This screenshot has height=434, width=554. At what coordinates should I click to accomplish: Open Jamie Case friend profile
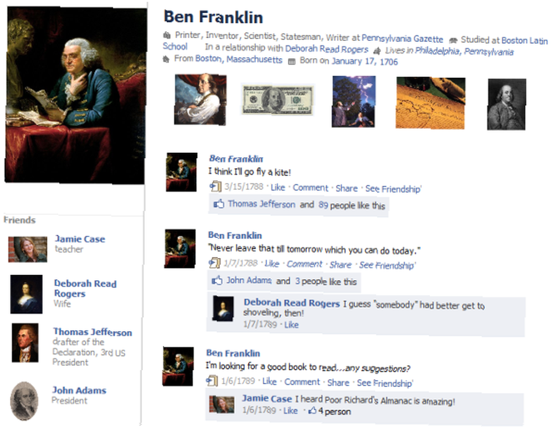[80, 239]
